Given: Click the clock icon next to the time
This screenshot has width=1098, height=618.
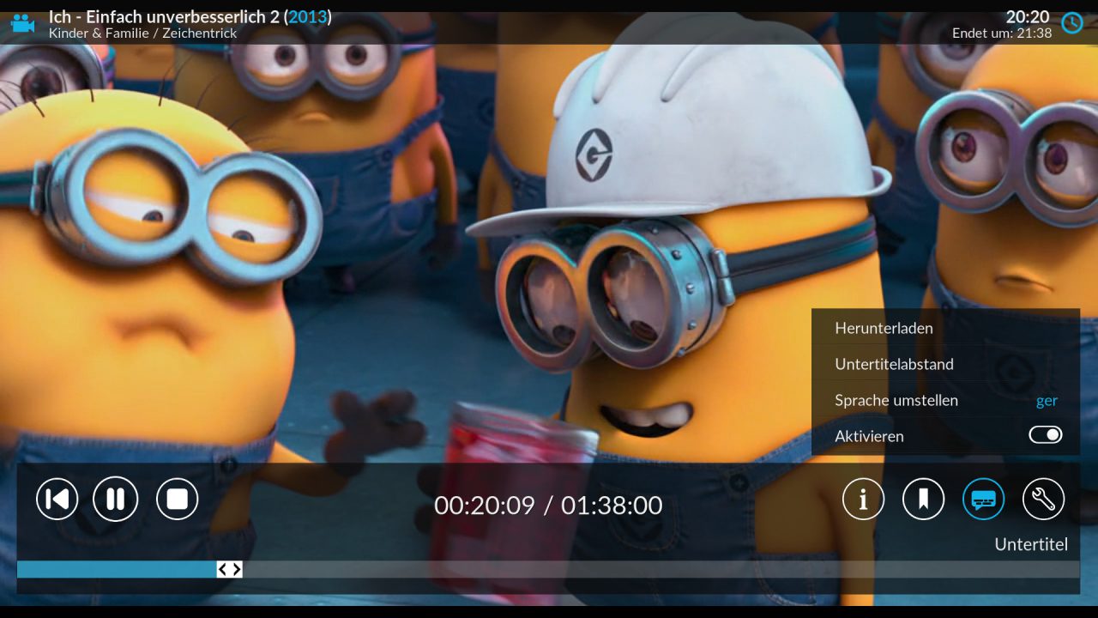Looking at the screenshot, I should click(1071, 23).
